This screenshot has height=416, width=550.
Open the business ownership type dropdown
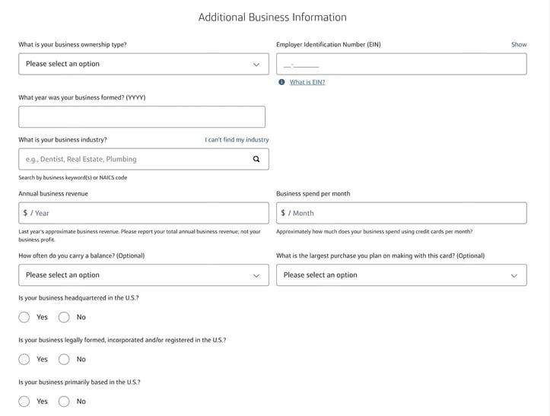click(x=144, y=64)
